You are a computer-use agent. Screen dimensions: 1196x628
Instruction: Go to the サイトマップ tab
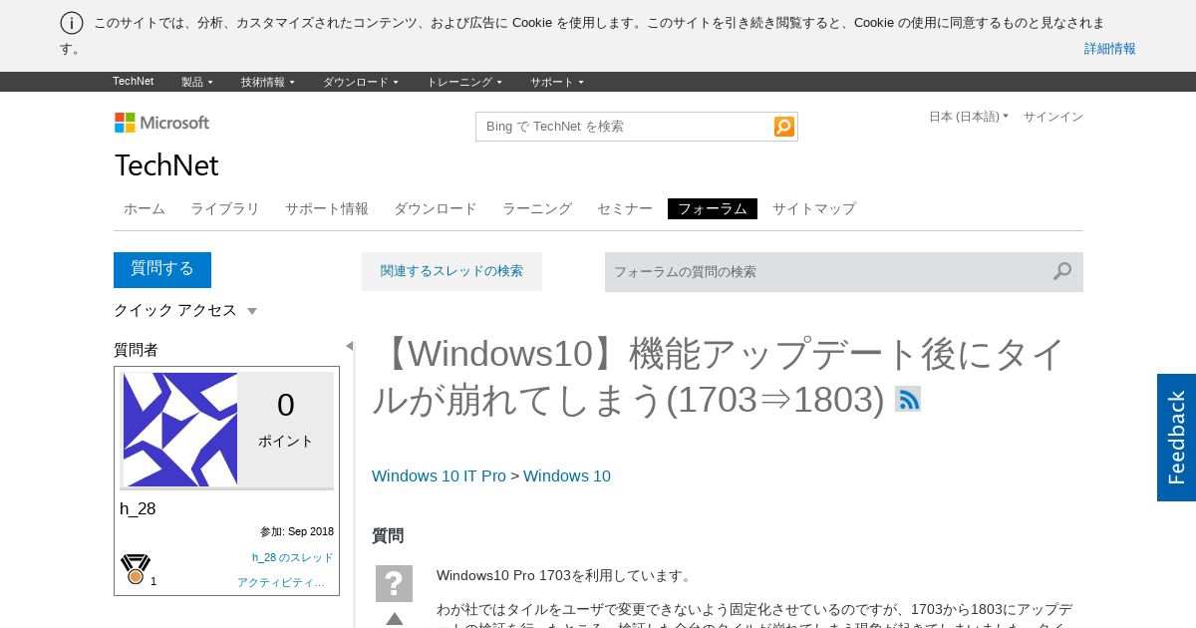814,208
